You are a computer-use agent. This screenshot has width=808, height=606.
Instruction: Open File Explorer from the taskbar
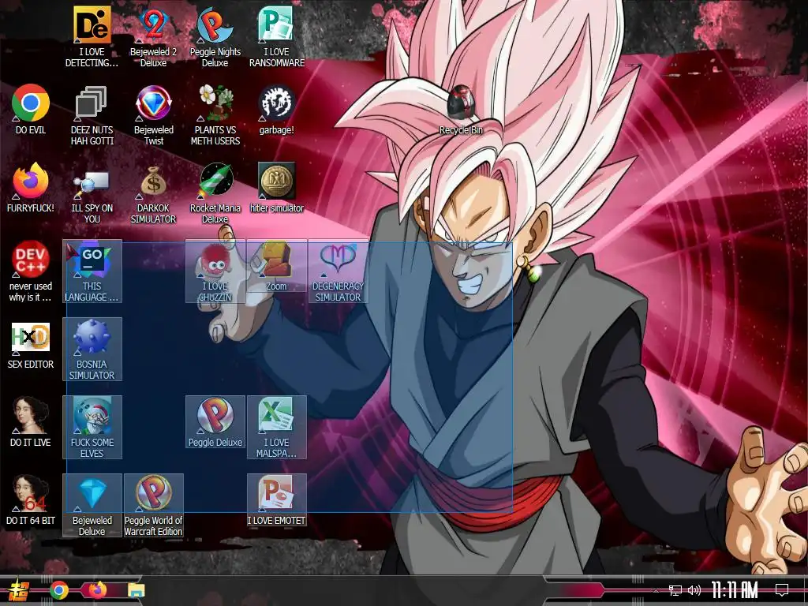[136, 590]
